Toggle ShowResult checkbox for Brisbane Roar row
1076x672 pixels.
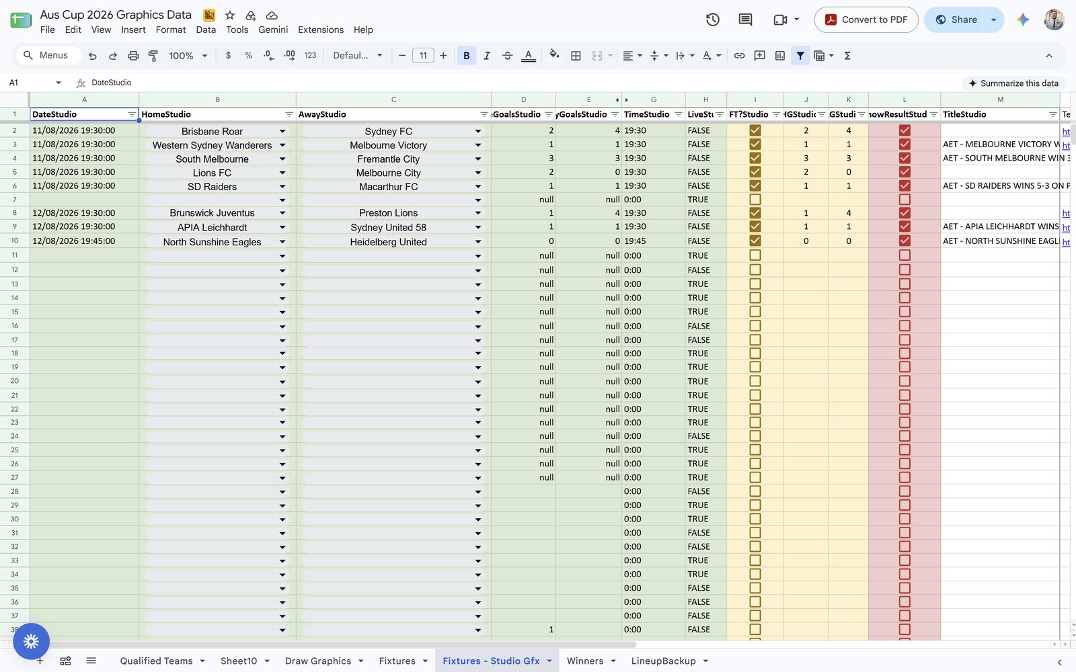click(905, 130)
